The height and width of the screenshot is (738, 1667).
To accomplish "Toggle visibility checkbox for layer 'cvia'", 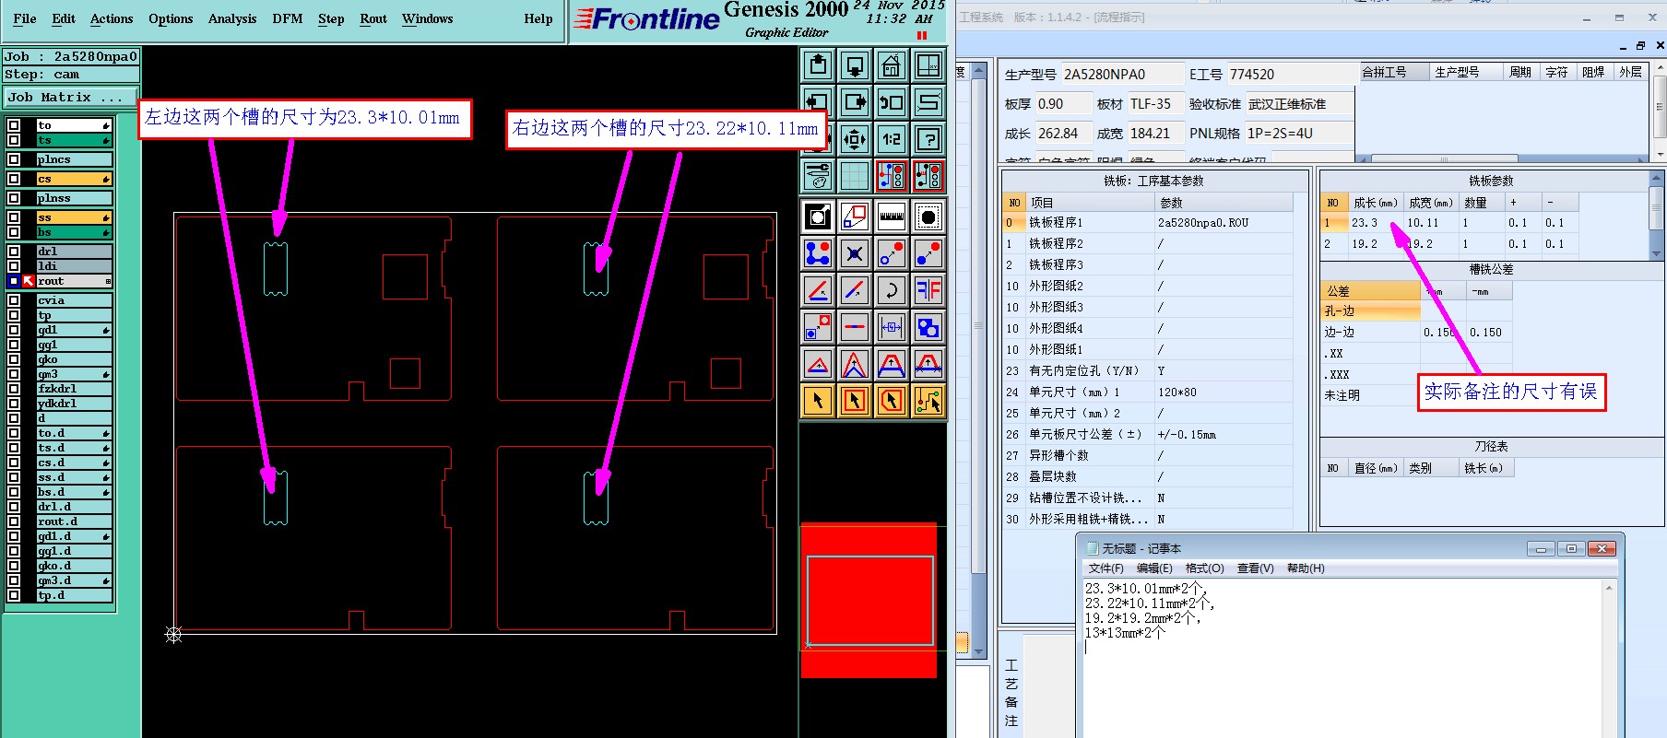I will point(14,300).
